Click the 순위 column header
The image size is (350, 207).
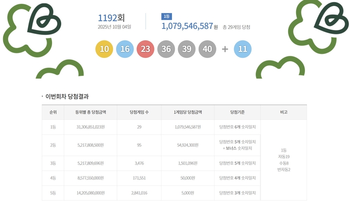coord(52,112)
